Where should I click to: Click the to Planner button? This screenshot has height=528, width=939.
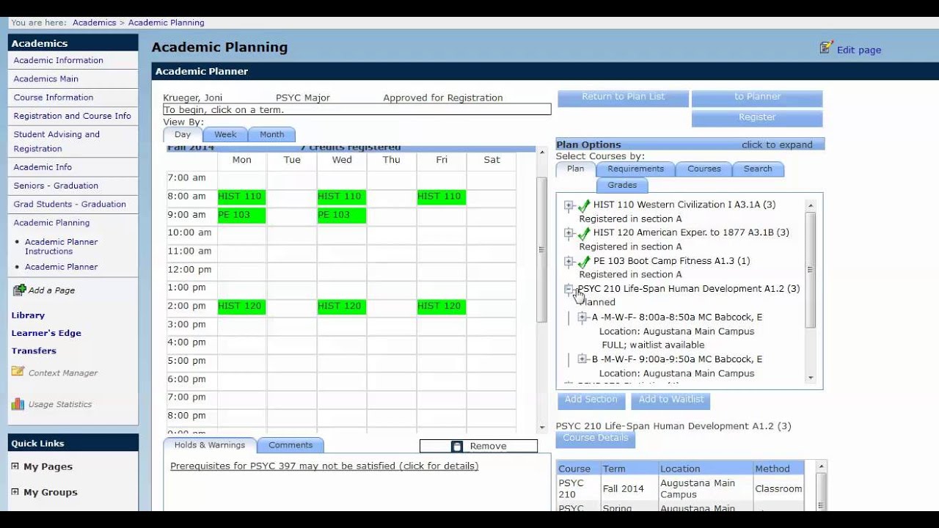[x=757, y=98]
